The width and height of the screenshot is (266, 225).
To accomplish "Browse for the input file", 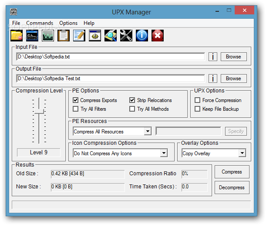I will [234, 57].
